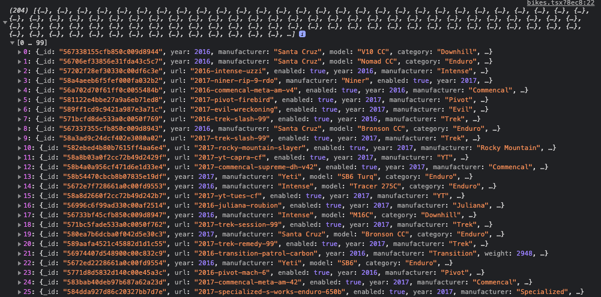Expand row 7 with 2016-trek-slash-99
The height and width of the screenshot is (297, 601).
[20, 119]
